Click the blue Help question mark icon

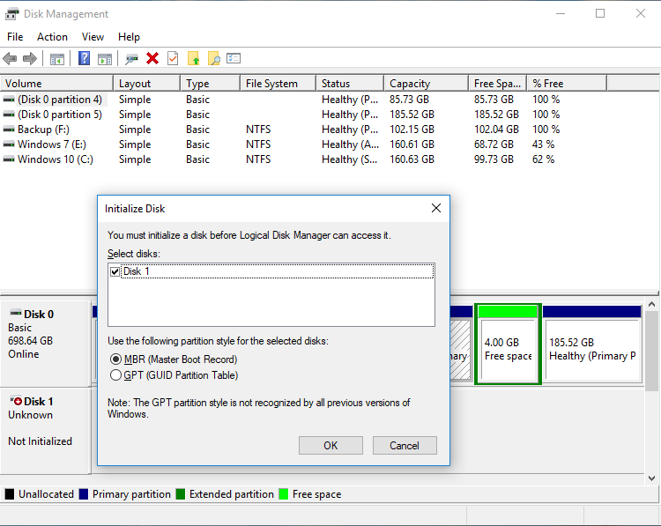coord(84,59)
